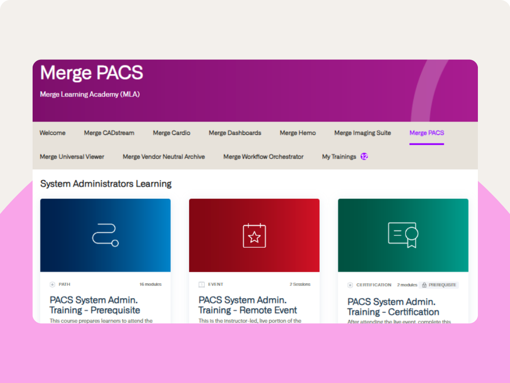The image size is (510, 383).
Task: Switch to Merge Imaging Suite tab
Action: (362, 133)
